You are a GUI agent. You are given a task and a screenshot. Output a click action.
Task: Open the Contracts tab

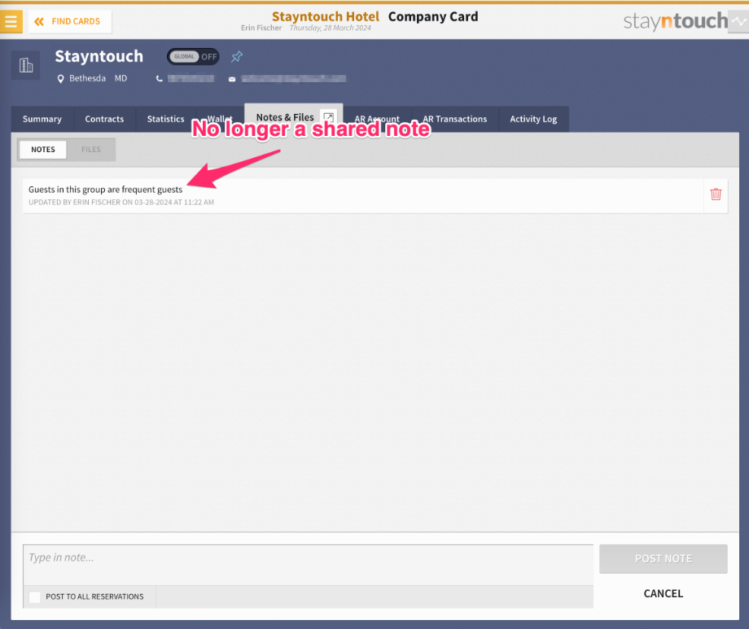tap(104, 119)
